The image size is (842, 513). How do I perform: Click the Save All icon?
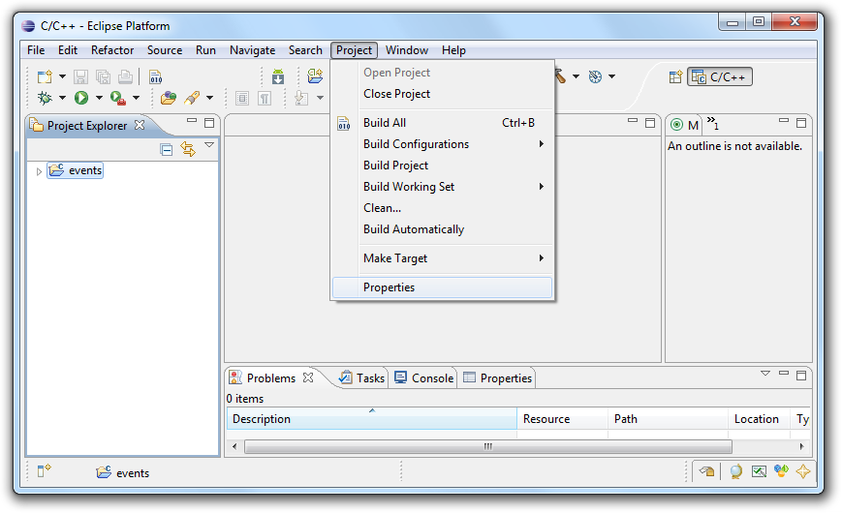[103, 76]
